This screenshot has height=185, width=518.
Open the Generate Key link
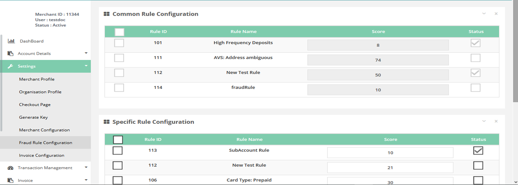pos(33,117)
